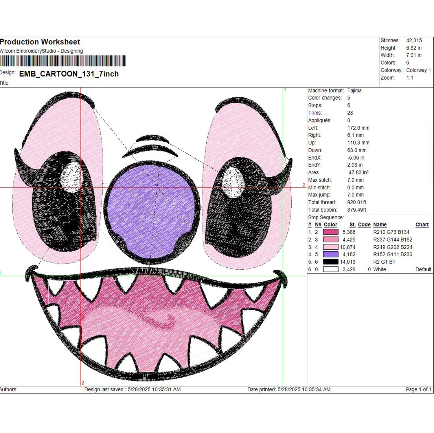
Task: Click the white highlight in left eye
Action: click(71, 177)
